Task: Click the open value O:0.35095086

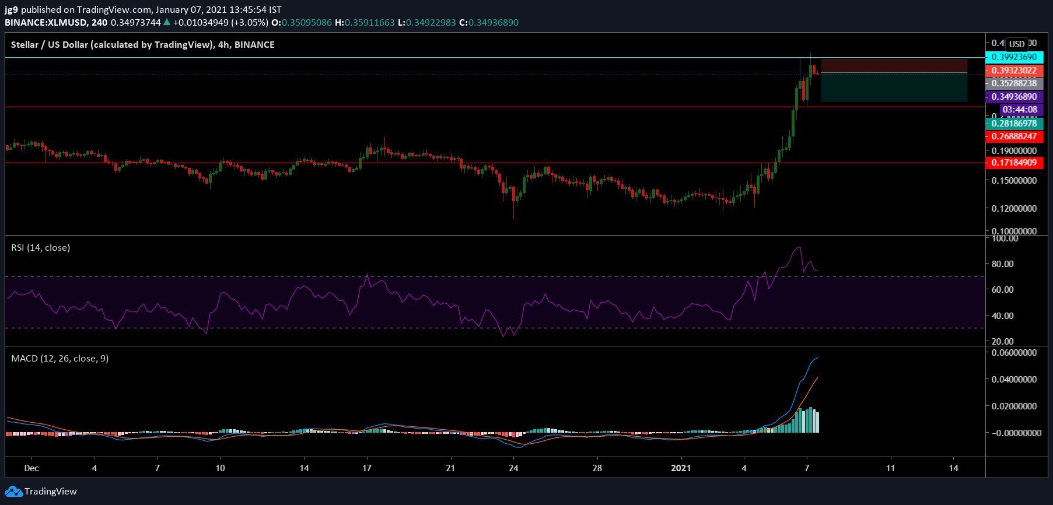Action: click(x=303, y=23)
